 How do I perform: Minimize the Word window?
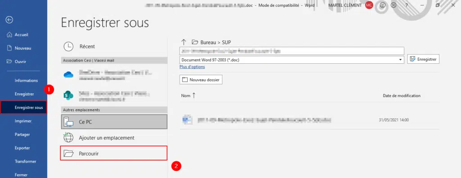422,5
